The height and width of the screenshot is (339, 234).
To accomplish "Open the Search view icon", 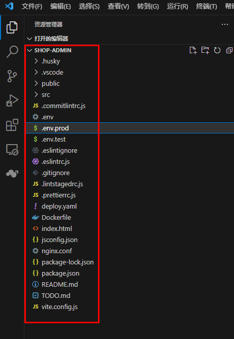I will pyautogui.click(x=12, y=52).
